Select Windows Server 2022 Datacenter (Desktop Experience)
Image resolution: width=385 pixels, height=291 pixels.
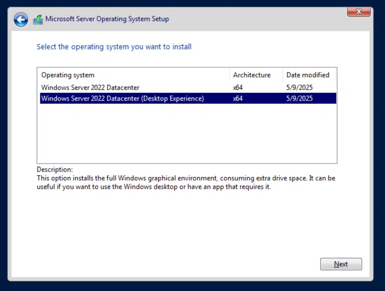click(x=122, y=99)
